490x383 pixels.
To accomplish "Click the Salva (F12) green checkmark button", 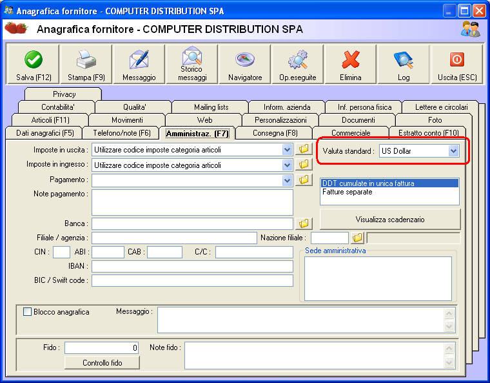I will 33,64.
